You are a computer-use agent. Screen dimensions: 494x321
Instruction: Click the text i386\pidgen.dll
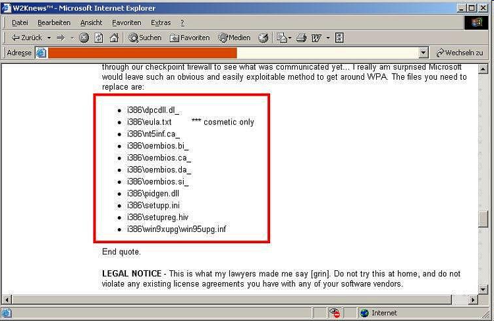[153, 194]
